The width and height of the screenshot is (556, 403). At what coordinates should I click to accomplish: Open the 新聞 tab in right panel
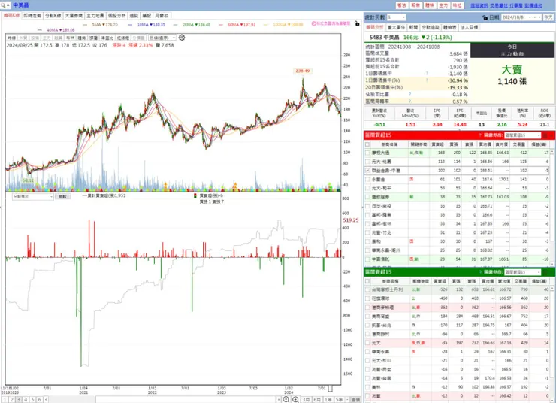pos(413,27)
